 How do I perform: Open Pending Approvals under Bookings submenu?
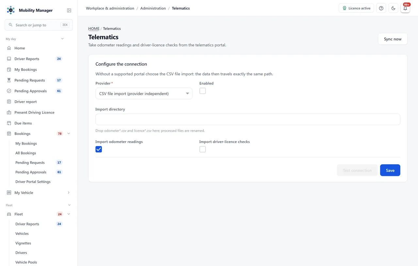[31, 172]
